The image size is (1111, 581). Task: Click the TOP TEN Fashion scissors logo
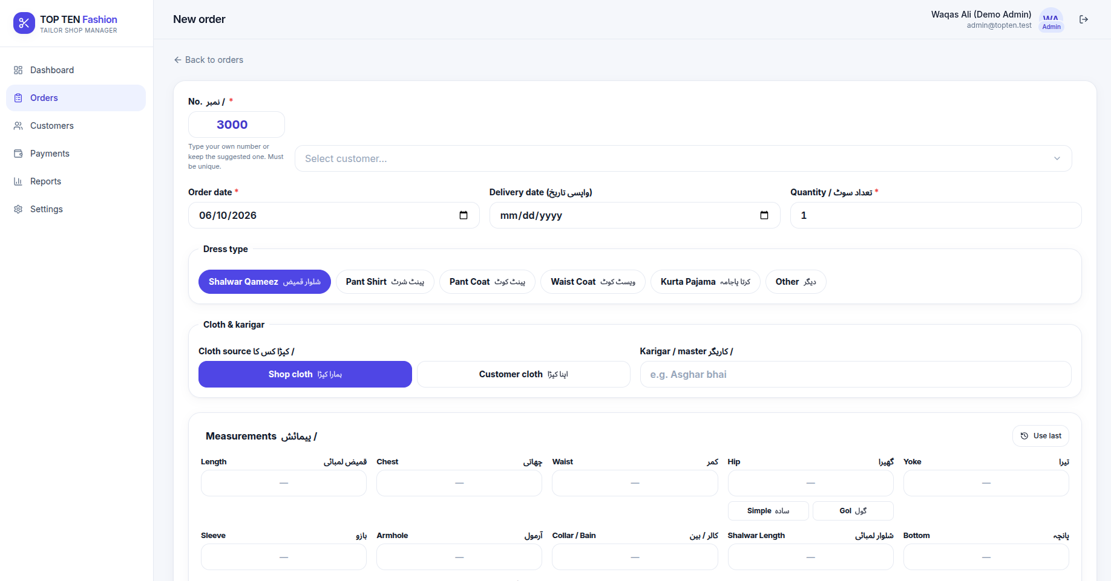[24, 23]
